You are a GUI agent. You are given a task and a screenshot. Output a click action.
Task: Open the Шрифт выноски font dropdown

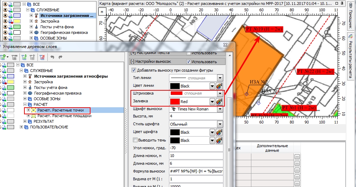(220, 109)
